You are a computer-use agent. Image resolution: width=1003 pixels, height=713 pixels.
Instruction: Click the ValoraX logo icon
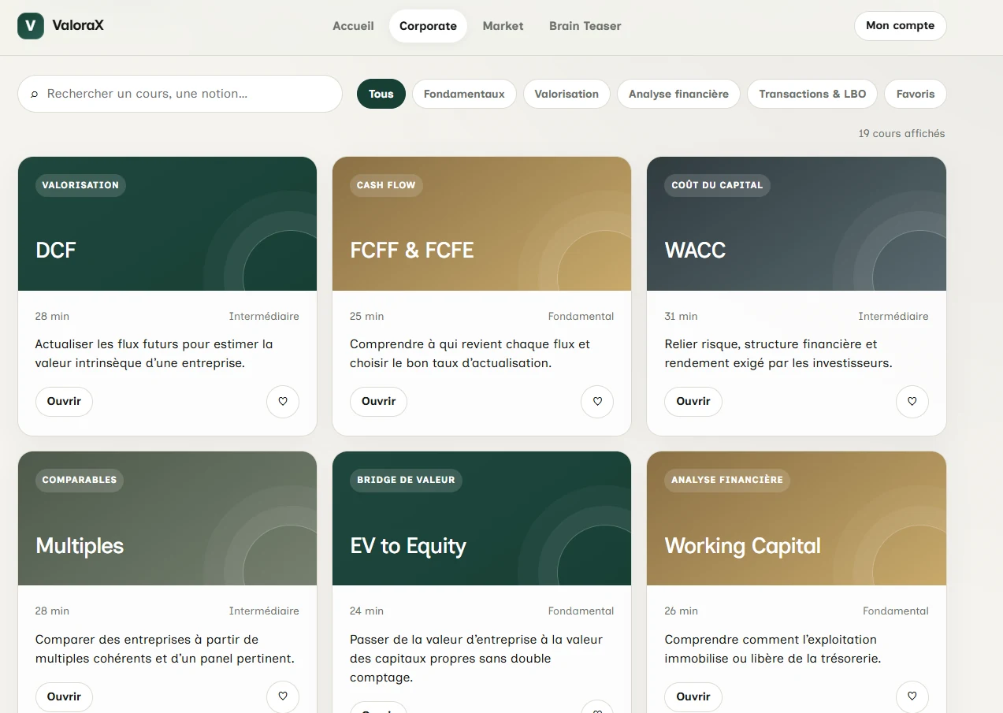[31, 25]
